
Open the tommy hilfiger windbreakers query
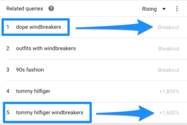(50, 112)
